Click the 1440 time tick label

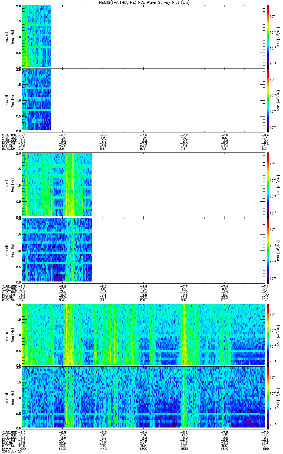pyautogui.click(x=103, y=449)
